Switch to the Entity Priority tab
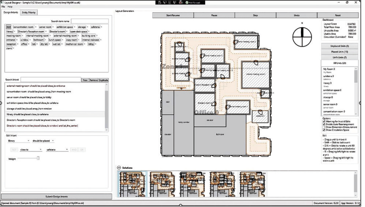Image resolution: width=365 pixels, height=207 pixels. click(28, 13)
